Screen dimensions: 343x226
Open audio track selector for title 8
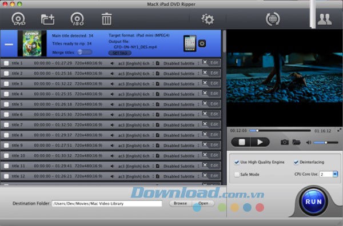pos(136,135)
